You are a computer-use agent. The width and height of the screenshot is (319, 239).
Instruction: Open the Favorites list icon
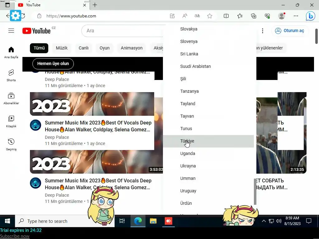240,16
